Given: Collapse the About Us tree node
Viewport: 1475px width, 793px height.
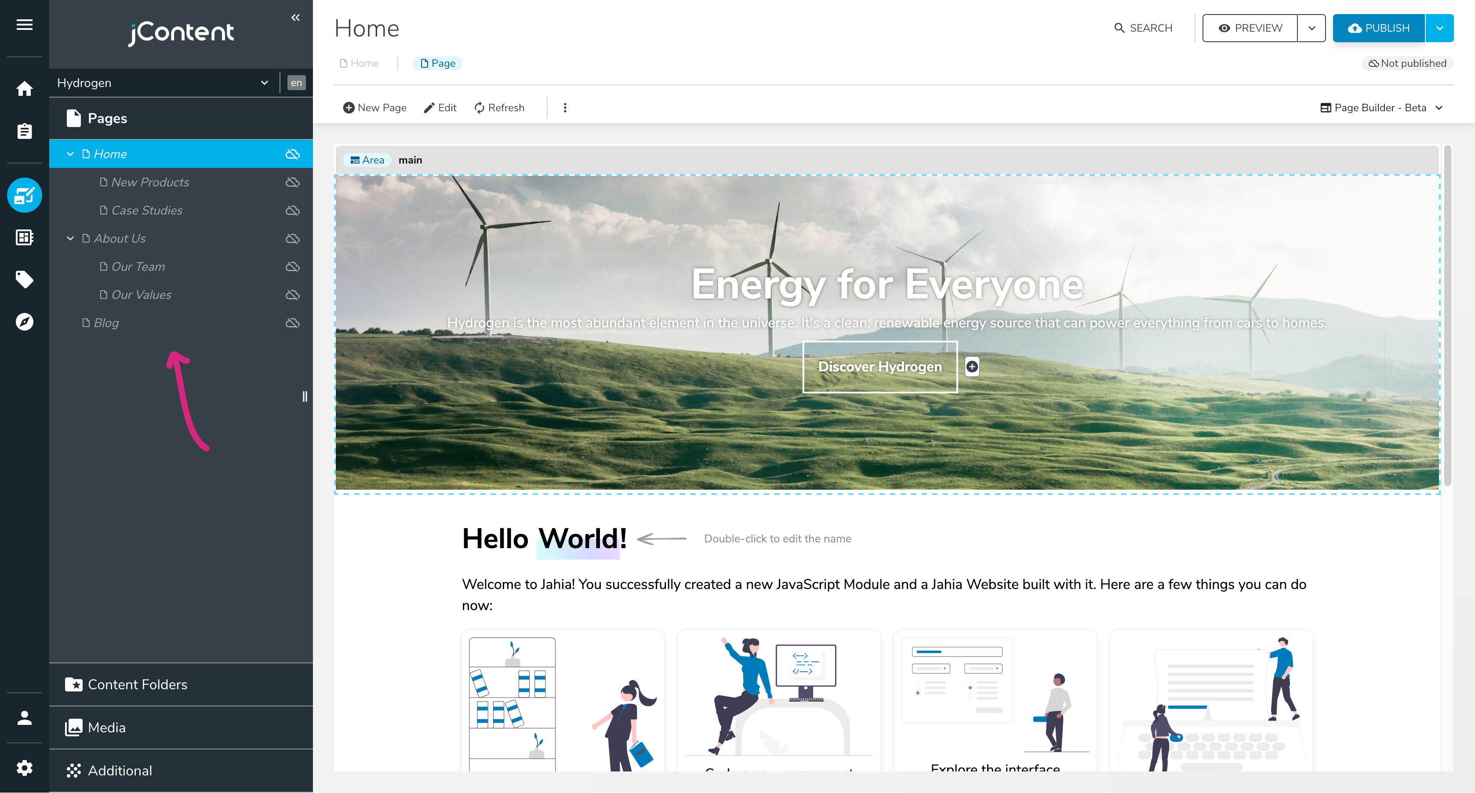Looking at the screenshot, I should click(x=70, y=238).
